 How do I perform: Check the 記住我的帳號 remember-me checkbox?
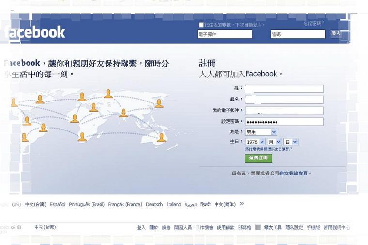coord(201,25)
